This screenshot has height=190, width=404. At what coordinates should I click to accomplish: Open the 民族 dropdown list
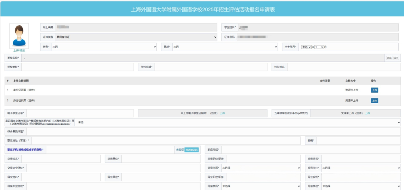tap(224, 47)
